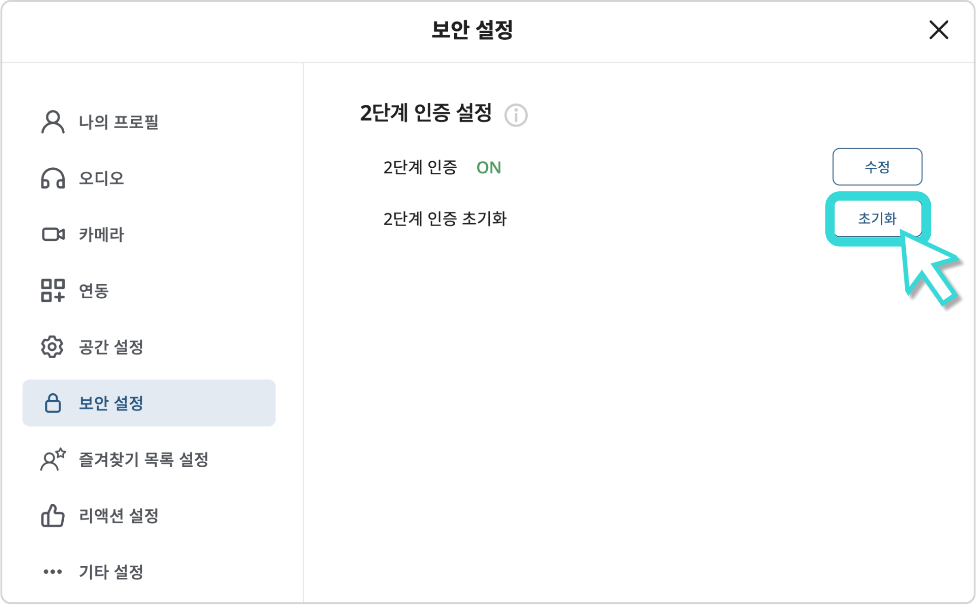
Task: Open 나의 프로필 settings
Action: (119, 122)
